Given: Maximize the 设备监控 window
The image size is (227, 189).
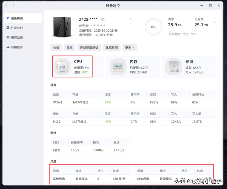Looking at the screenshot, I should coord(210,6).
